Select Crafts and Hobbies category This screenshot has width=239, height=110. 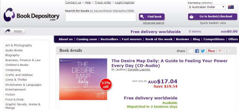(19, 75)
